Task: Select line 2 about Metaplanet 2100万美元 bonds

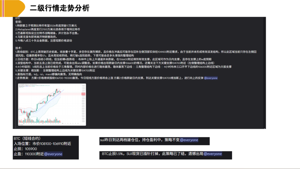Action: coord(48,29)
